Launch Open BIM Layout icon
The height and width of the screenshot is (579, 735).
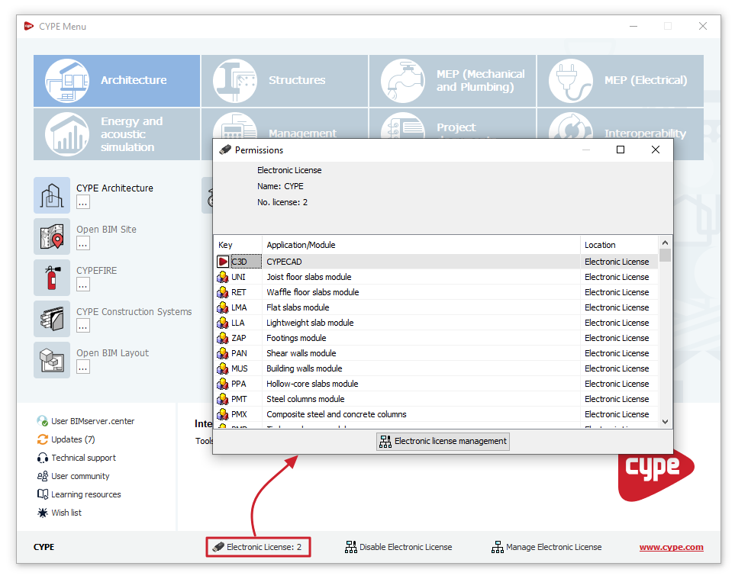(x=52, y=360)
